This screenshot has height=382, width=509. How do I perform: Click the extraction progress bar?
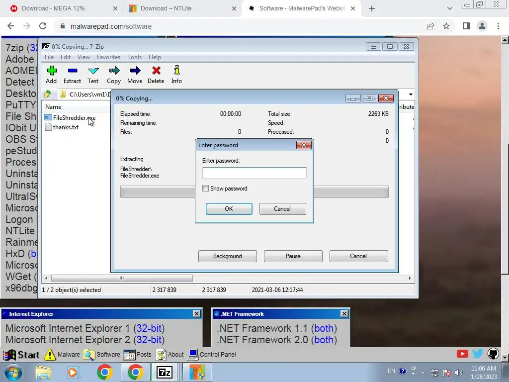click(254, 191)
